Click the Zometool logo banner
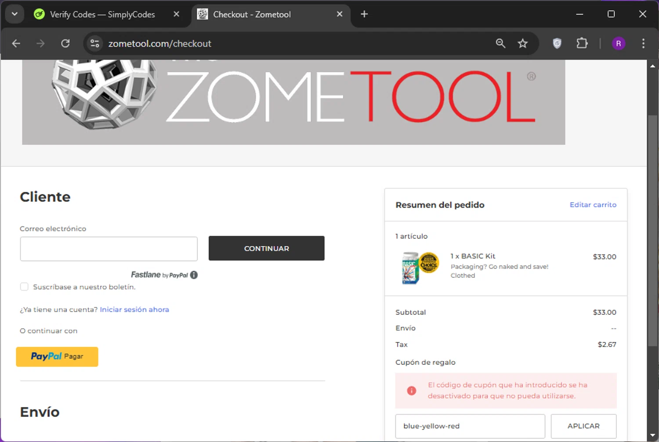 [293, 102]
